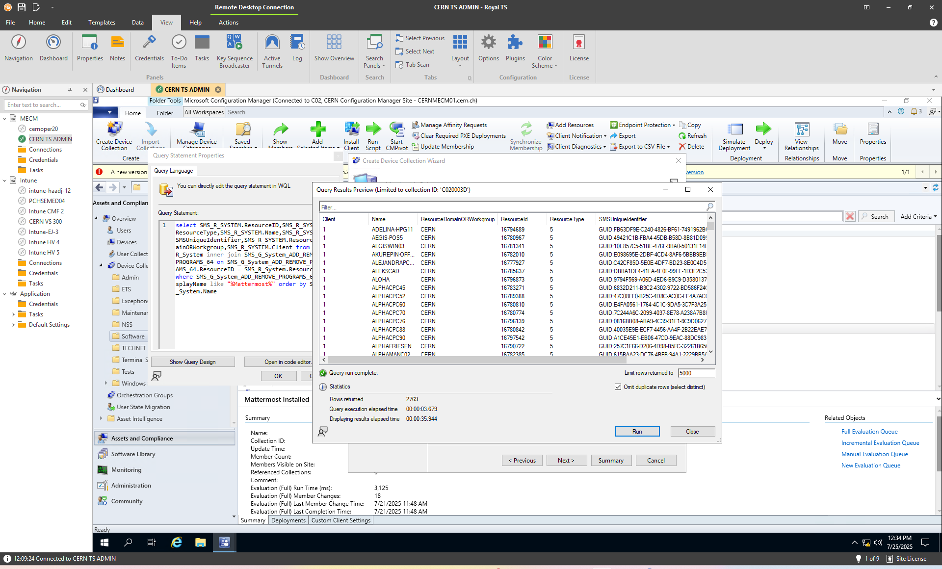Click the Limit rows returned field
The height and width of the screenshot is (569, 942).
pos(696,373)
